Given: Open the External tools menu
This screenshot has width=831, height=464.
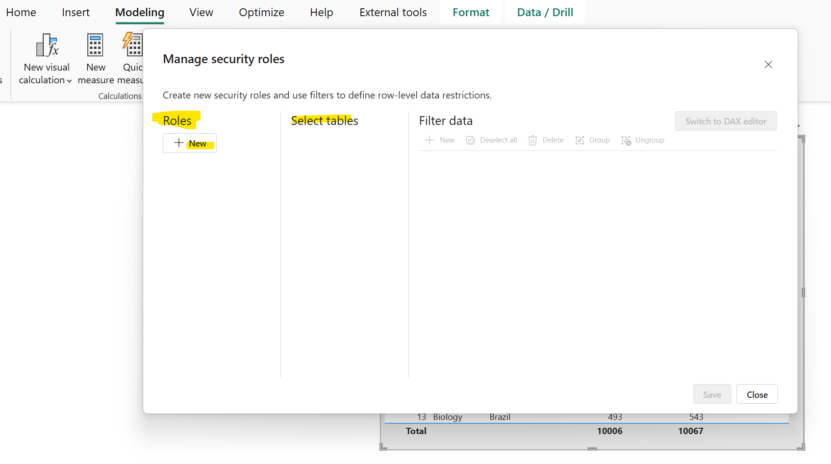Looking at the screenshot, I should coord(393,12).
